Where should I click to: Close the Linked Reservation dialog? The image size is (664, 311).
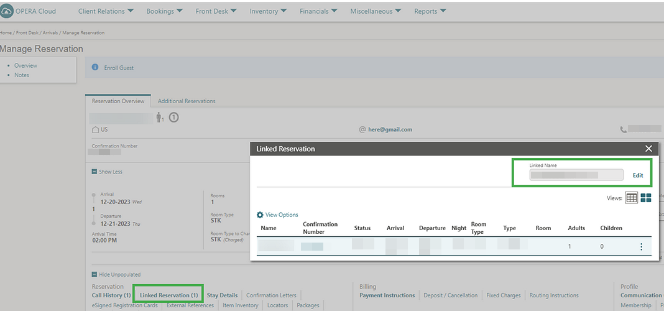648,149
